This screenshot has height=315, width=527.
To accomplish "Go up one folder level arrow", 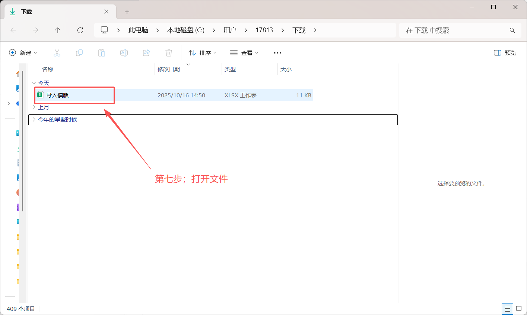I will pos(58,30).
